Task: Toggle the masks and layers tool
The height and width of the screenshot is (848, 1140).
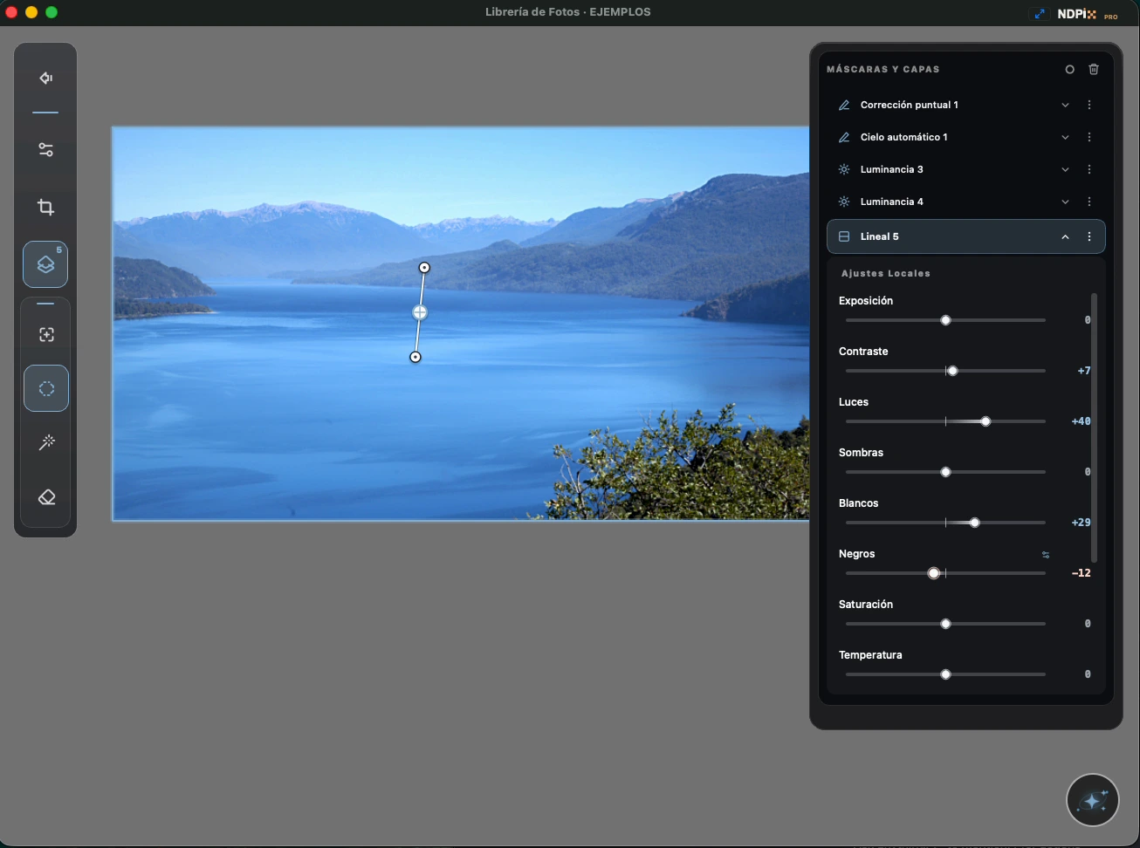Action: tap(45, 264)
